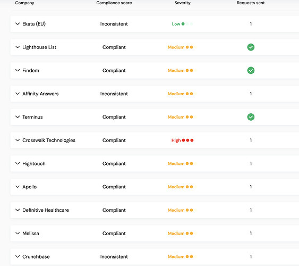This screenshot has height=266, width=299.
Task: Expand the Hightouch row chevron
Action: [x=18, y=164]
